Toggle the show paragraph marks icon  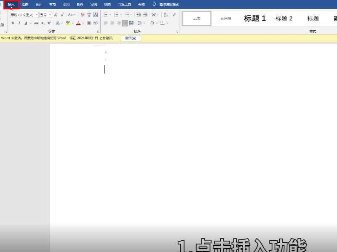coord(174,14)
